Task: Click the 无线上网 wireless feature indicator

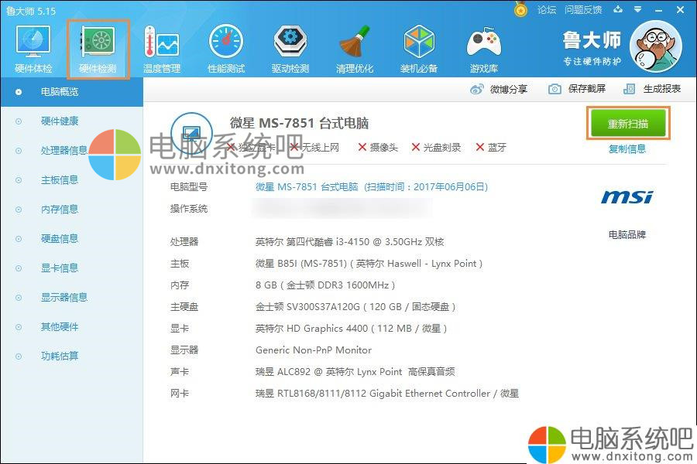Action: [314, 148]
